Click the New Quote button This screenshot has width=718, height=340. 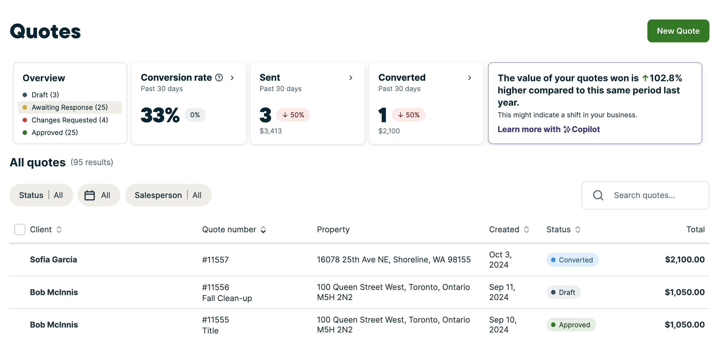pyautogui.click(x=678, y=31)
